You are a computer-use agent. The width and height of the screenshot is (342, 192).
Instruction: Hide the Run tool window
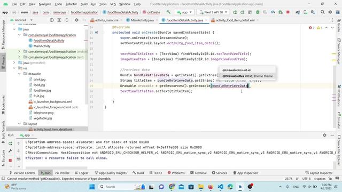point(332,135)
